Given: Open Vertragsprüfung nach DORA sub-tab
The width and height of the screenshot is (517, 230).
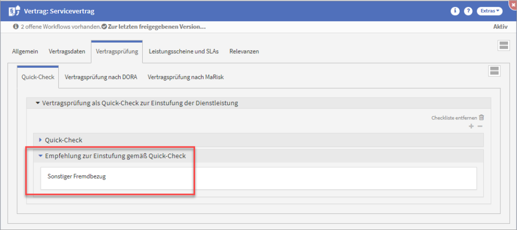Looking at the screenshot, I should pos(101,77).
